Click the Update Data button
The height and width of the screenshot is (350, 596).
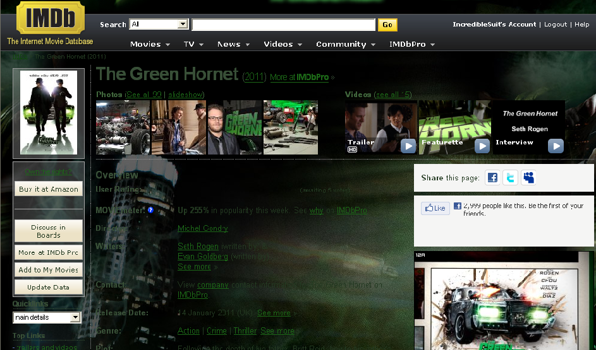click(x=48, y=288)
